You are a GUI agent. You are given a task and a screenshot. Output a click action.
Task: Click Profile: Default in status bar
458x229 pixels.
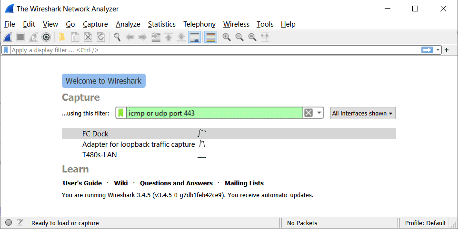425,223
